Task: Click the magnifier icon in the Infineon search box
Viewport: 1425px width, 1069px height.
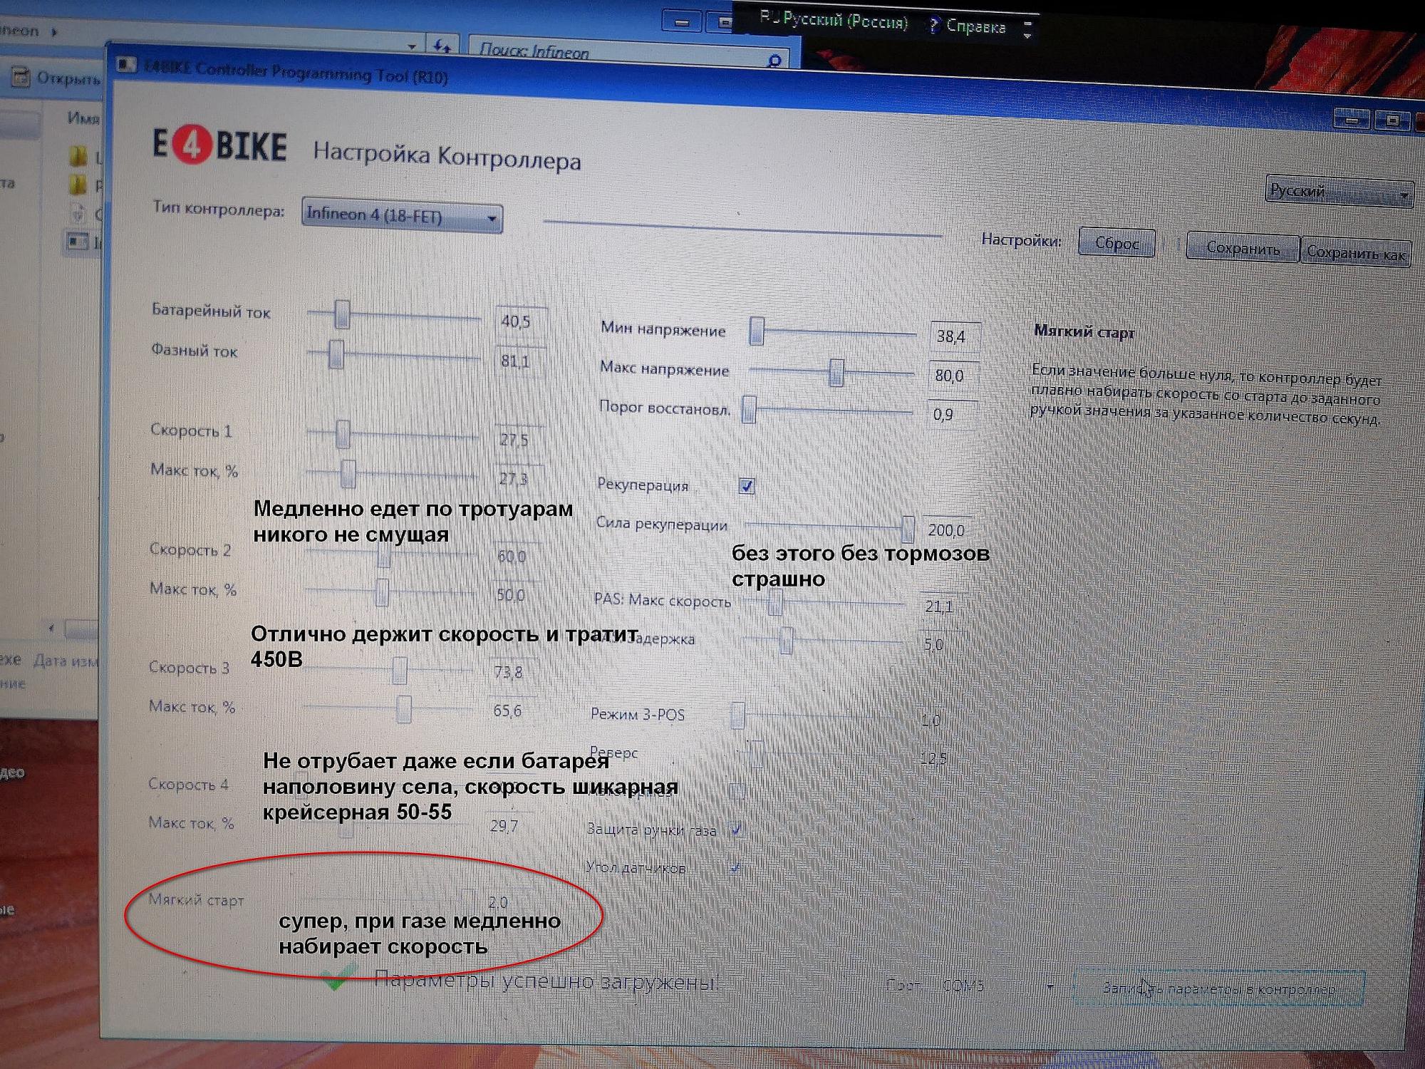Action: point(774,61)
